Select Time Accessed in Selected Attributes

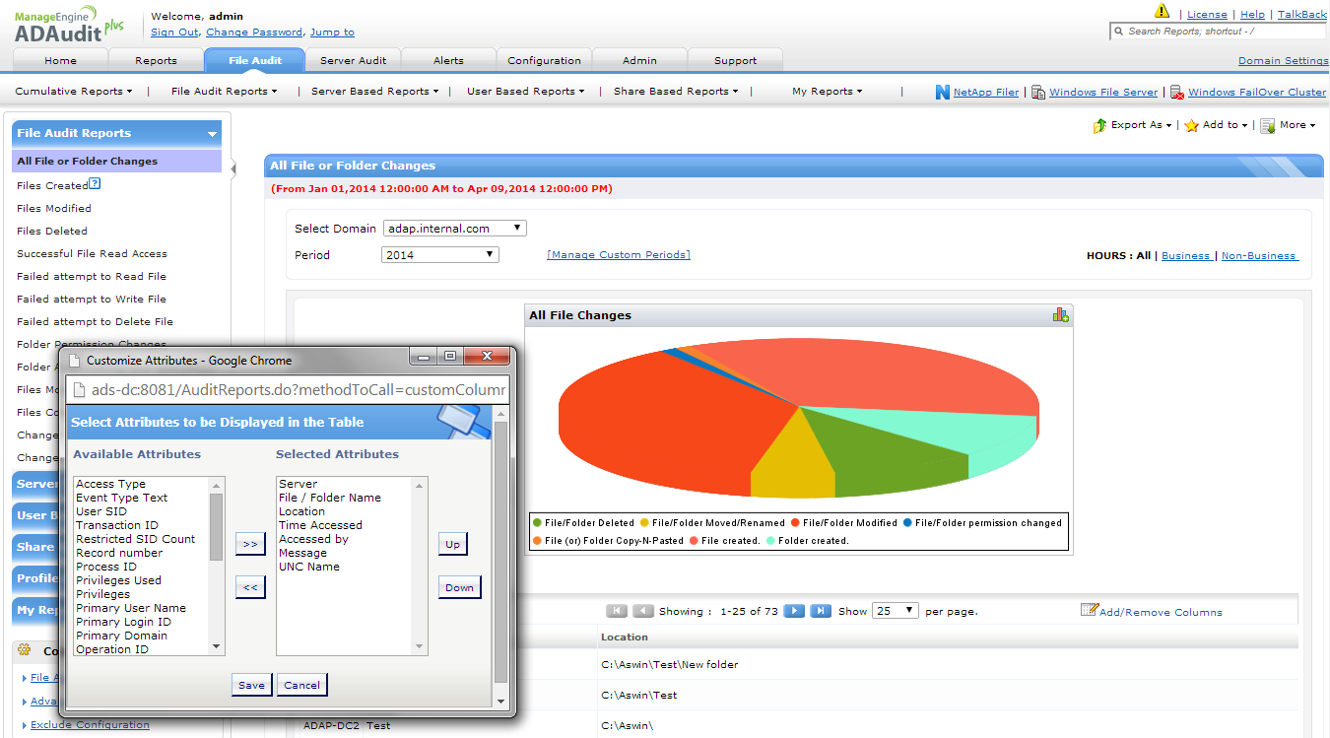(x=321, y=525)
